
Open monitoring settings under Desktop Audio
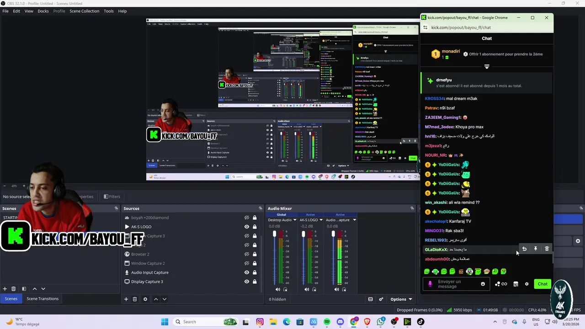pyautogui.click(x=285, y=289)
